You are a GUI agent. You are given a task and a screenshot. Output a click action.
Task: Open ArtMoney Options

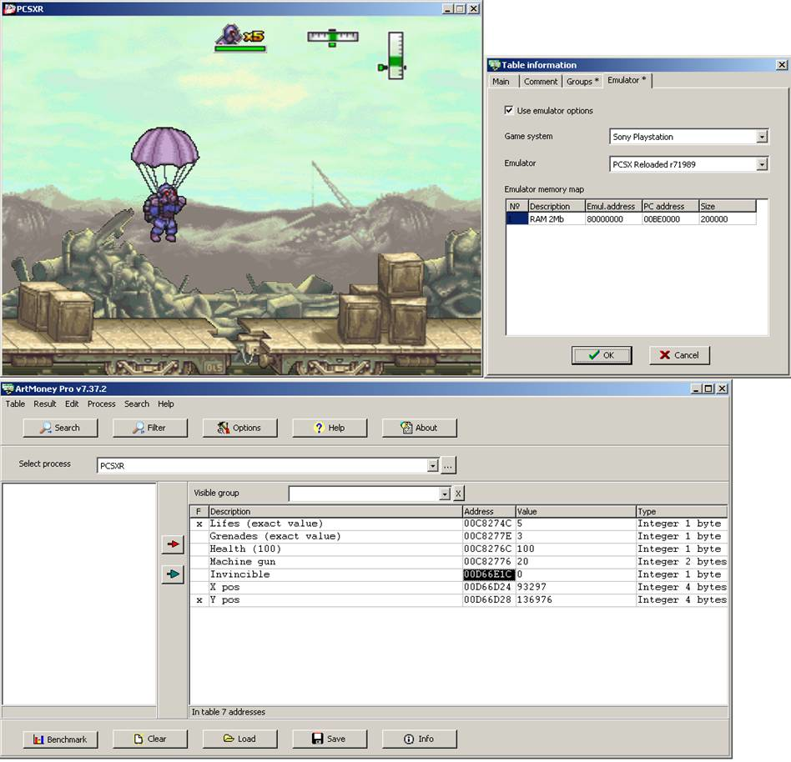(239, 428)
